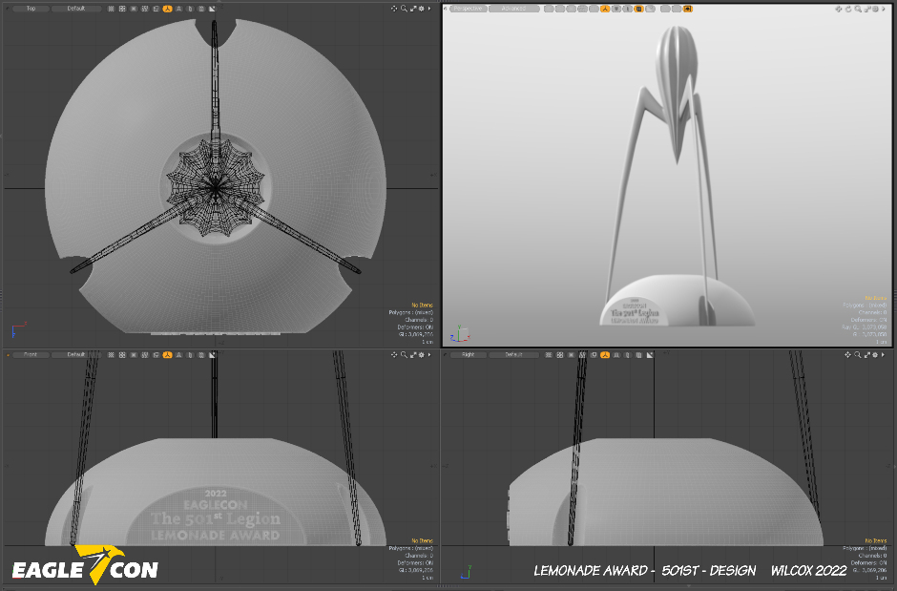This screenshot has width=897, height=591.
Task: Click the zoom magnifier in Top viewport
Action: pos(404,9)
